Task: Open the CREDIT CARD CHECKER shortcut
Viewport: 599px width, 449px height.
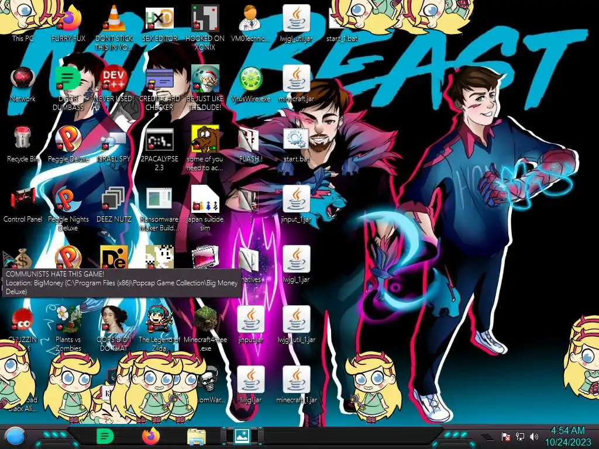Action: (159, 89)
